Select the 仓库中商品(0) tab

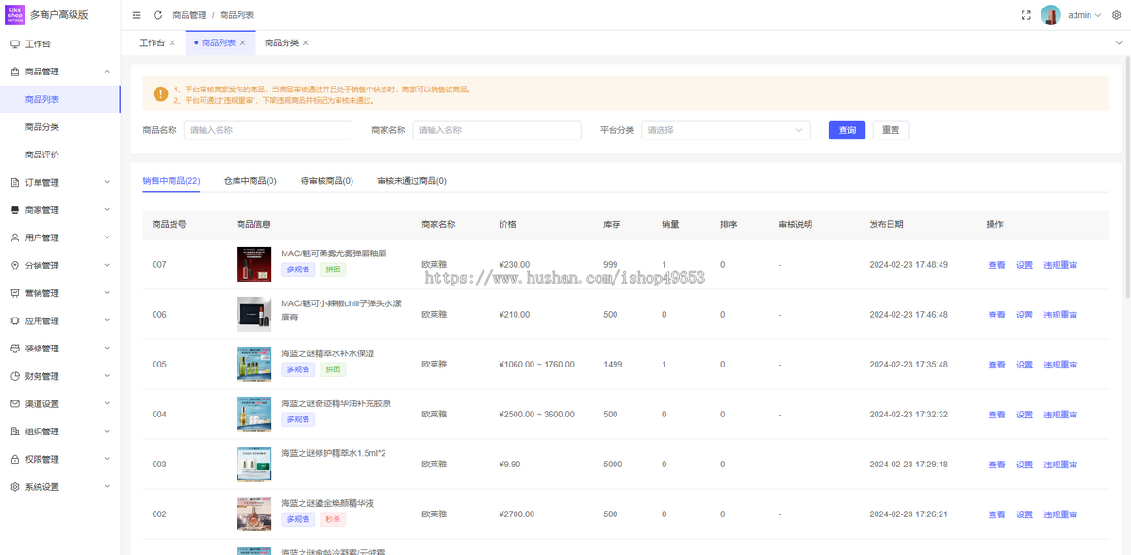tap(250, 180)
